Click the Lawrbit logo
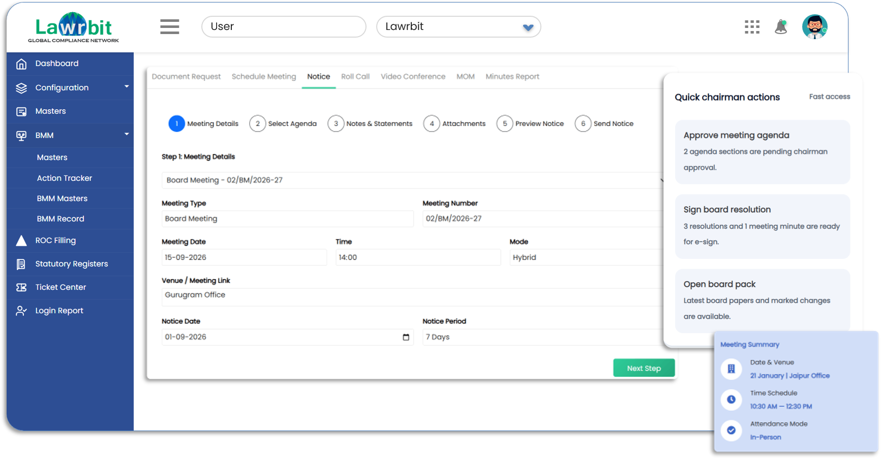The image size is (881, 459). coord(74,27)
